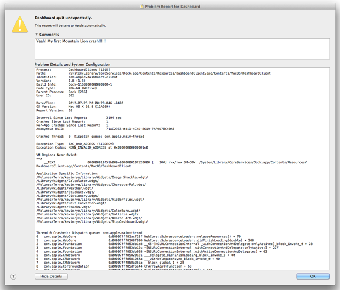Viewport: 340px width, 290px height.
Task: Click the 'Anonymous UUID' line
Action: coord(105,129)
